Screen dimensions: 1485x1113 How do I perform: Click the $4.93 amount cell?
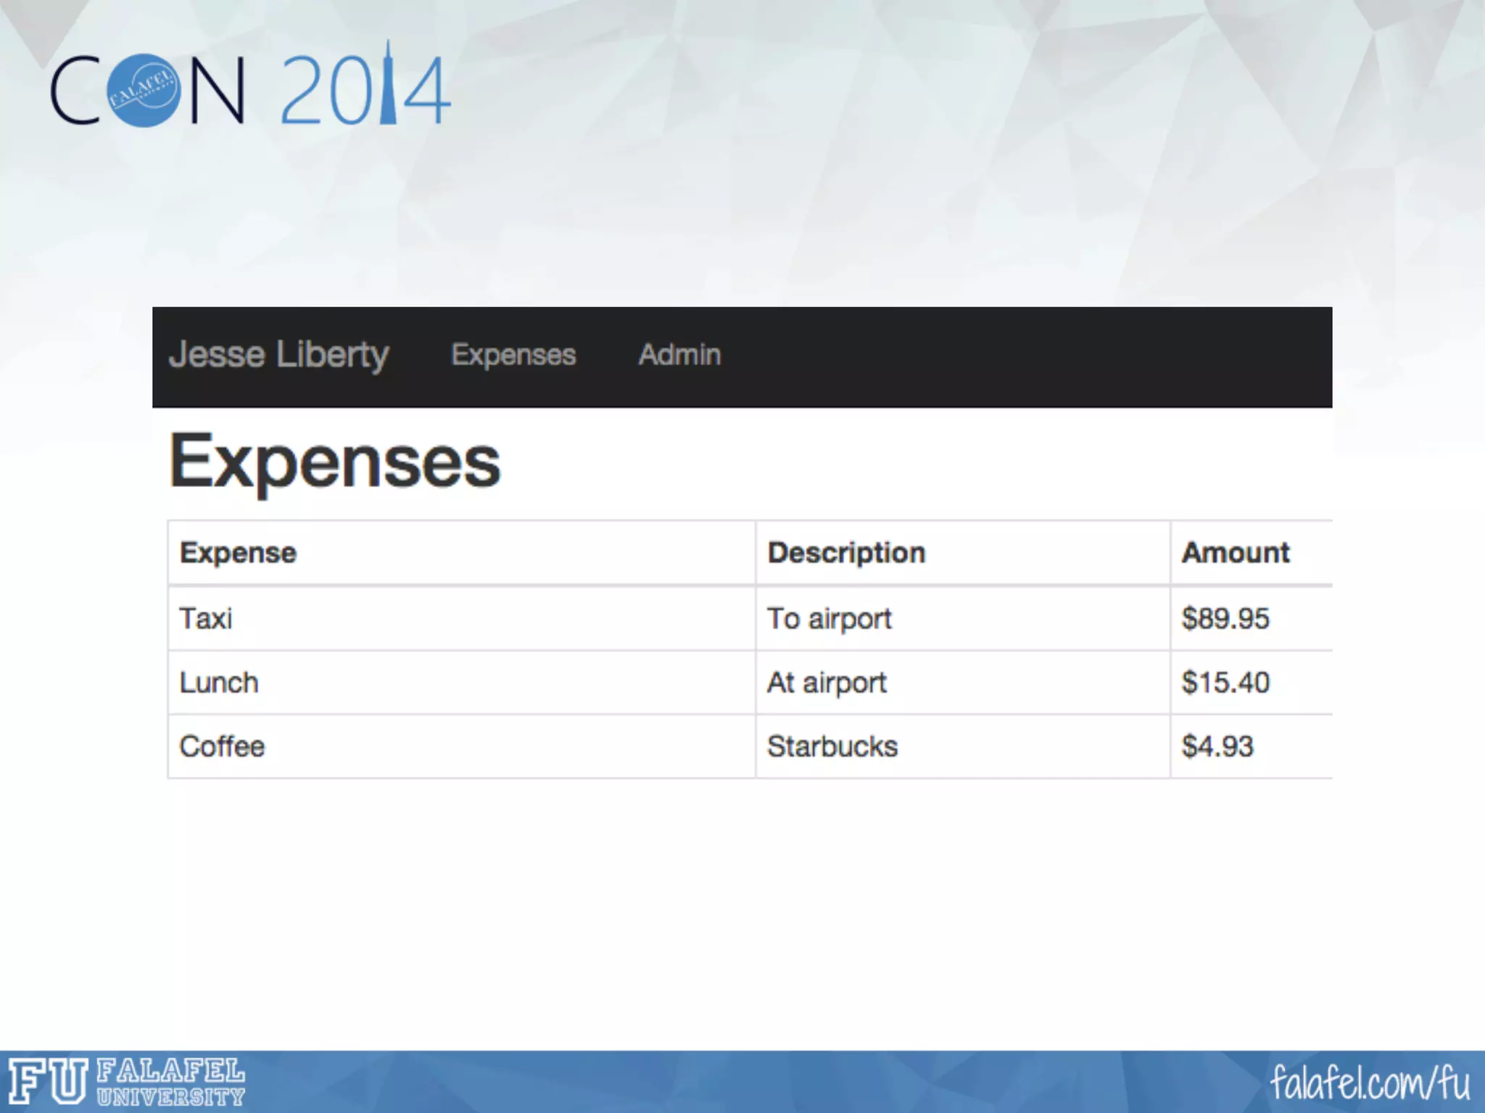(1217, 746)
